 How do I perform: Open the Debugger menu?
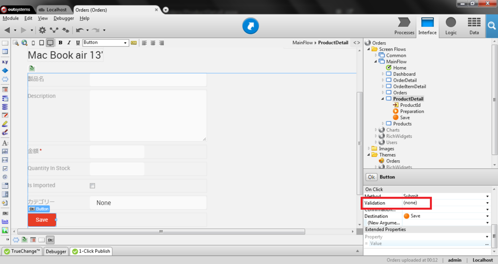[x=64, y=18]
